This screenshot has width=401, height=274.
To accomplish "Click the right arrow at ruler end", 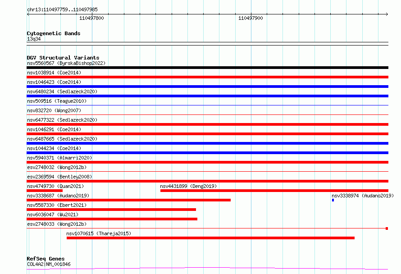I will pos(387,14).
